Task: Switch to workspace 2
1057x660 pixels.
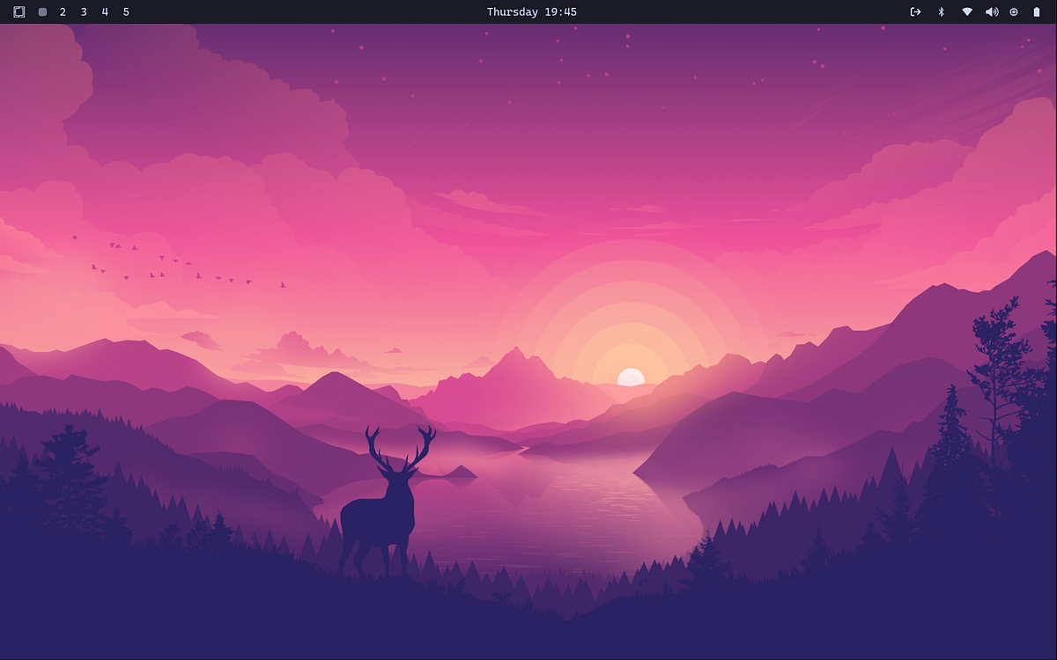Action: tap(63, 12)
